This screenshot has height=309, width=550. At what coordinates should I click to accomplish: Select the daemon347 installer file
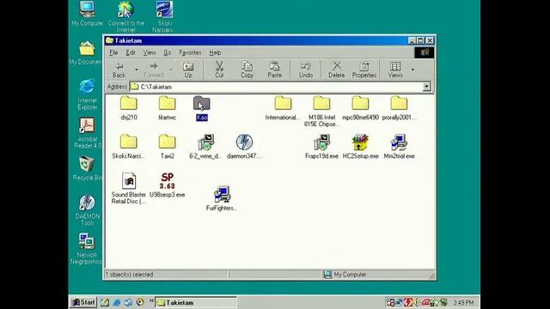pos(244,147)
